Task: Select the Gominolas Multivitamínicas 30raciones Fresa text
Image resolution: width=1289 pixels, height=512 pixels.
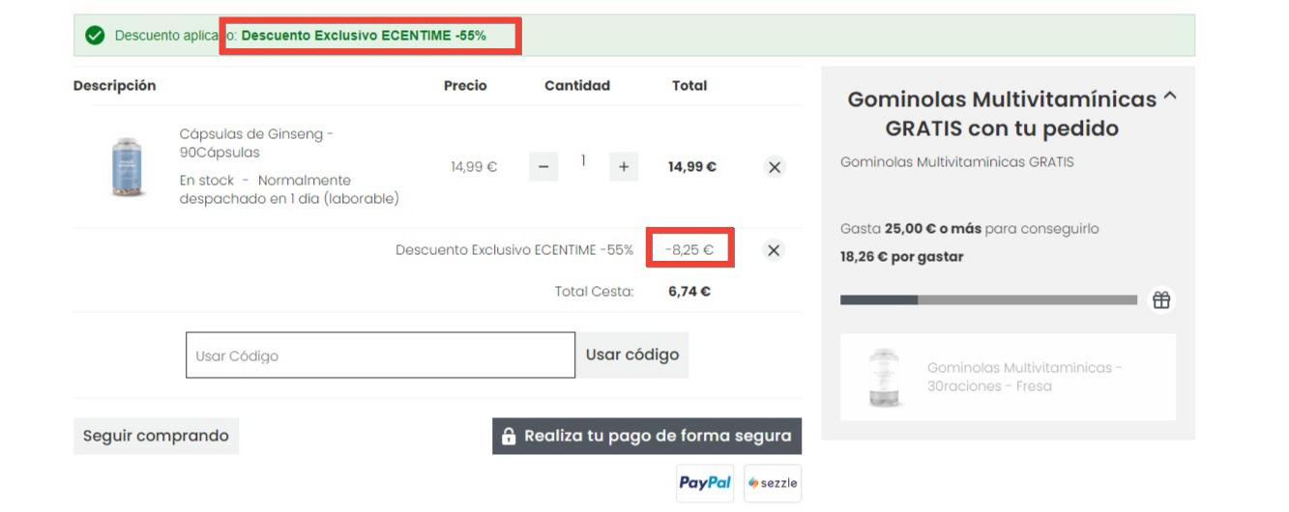Action: [1024, 377]
